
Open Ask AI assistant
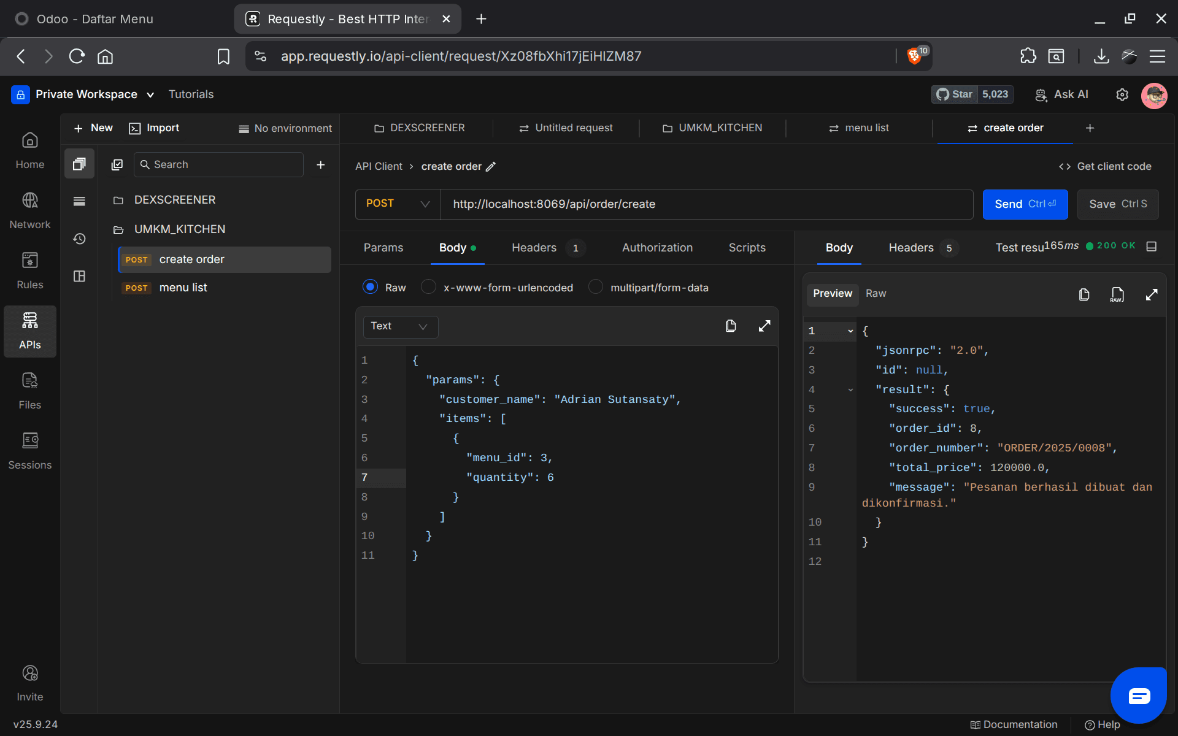point(1061,94)
